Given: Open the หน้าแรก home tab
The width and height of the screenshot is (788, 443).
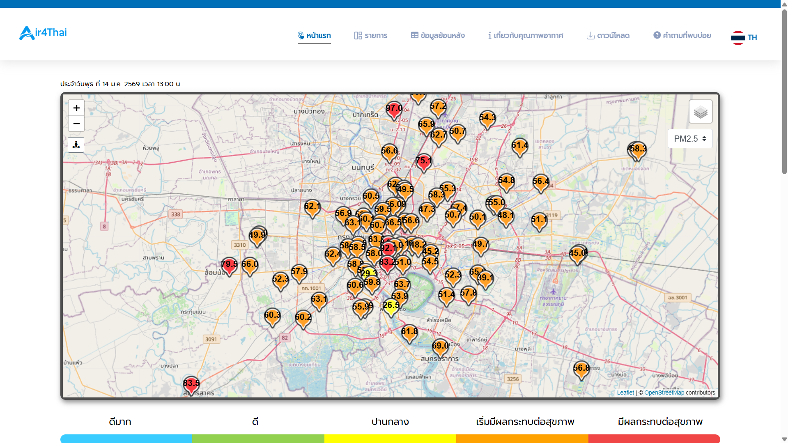Looking at the screenshot, I should pyautogui.click(x=314, y=36).
